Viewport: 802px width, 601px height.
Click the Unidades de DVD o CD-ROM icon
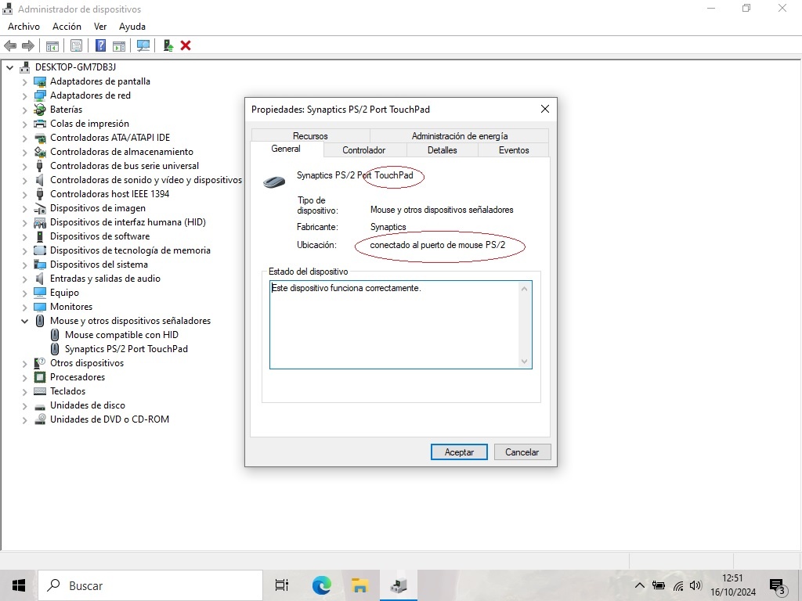40,419
